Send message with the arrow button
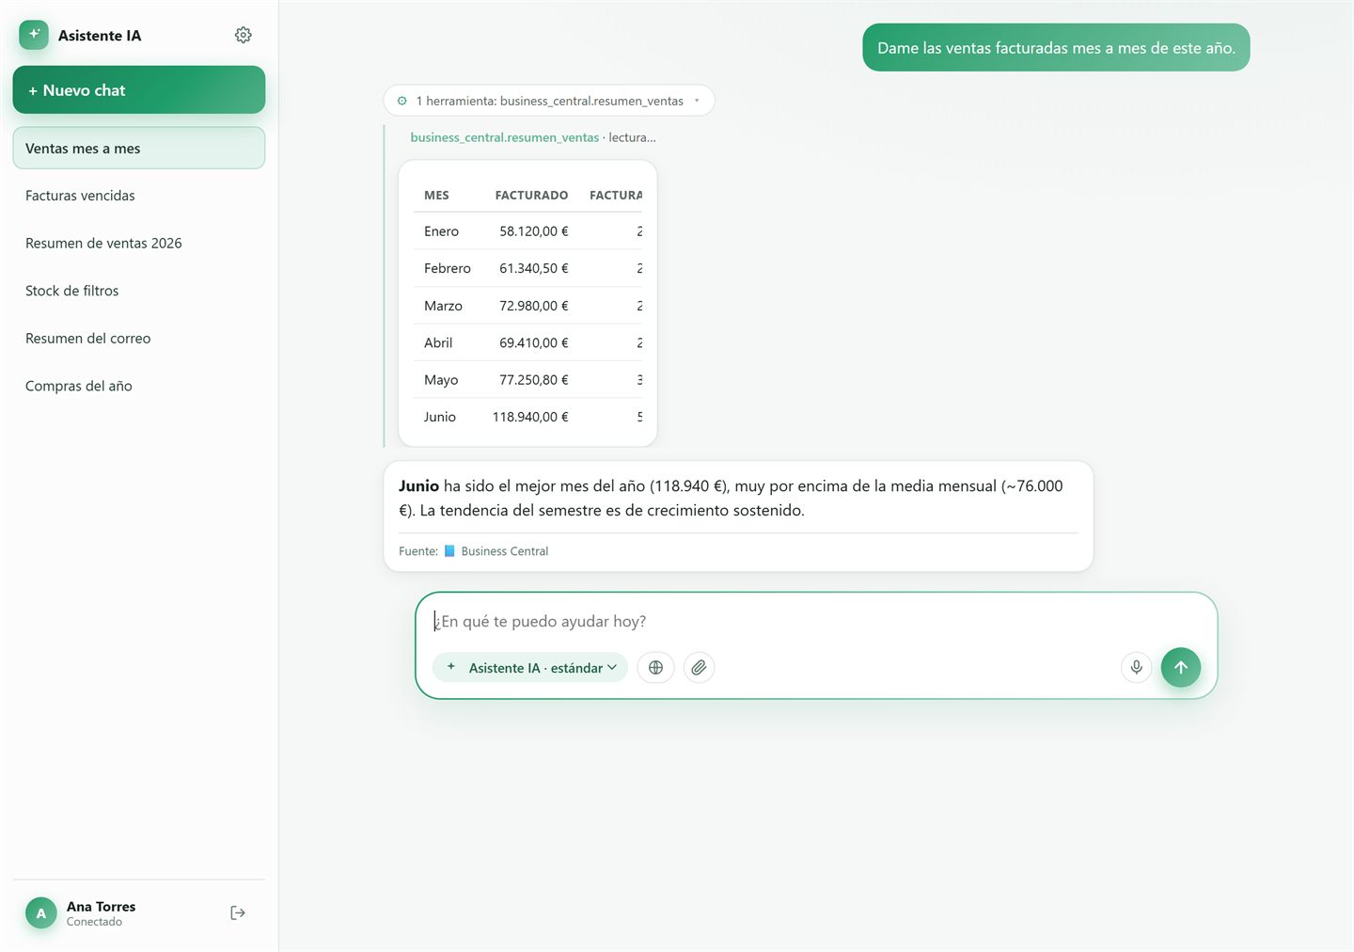Viewport: 1354px width, 952px height. tap(1181, 668)
